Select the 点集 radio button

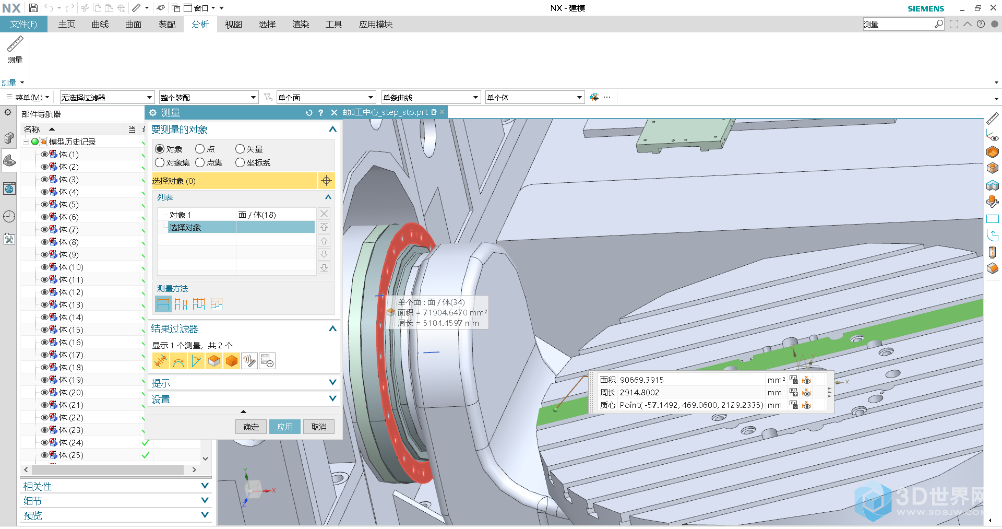pos(200,162)
